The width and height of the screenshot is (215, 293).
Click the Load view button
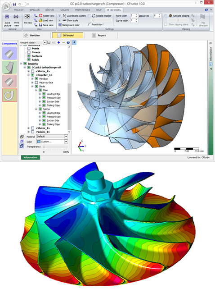click(46, 20)
